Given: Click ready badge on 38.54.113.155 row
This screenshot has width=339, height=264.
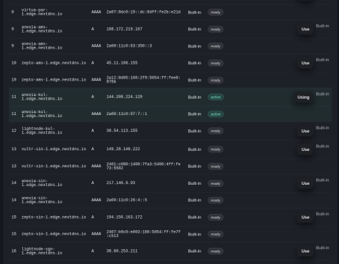Looking at the screenshot, I should (x=216, y=131).
